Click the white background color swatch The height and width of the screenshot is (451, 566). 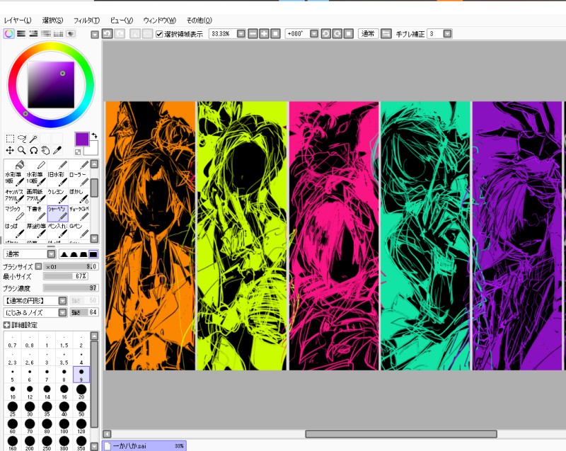[x=93, y=149]
